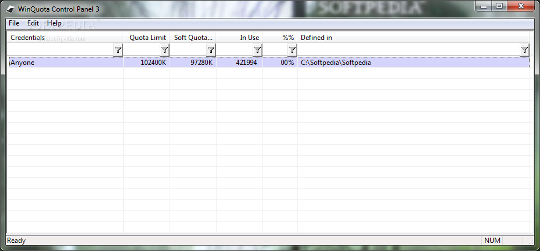The width and height of the screenshot is (540, 251).
Task: Maximize the WinQuota Control Panel window
Action: click(499, 5)
